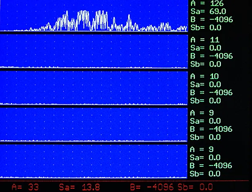Click the red A= 33 summary value
Image resolution: width=252 pixels, height=192 pixels.
pos(25,187)
